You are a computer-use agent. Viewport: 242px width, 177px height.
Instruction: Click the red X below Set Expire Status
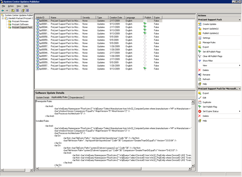(200, 116)
